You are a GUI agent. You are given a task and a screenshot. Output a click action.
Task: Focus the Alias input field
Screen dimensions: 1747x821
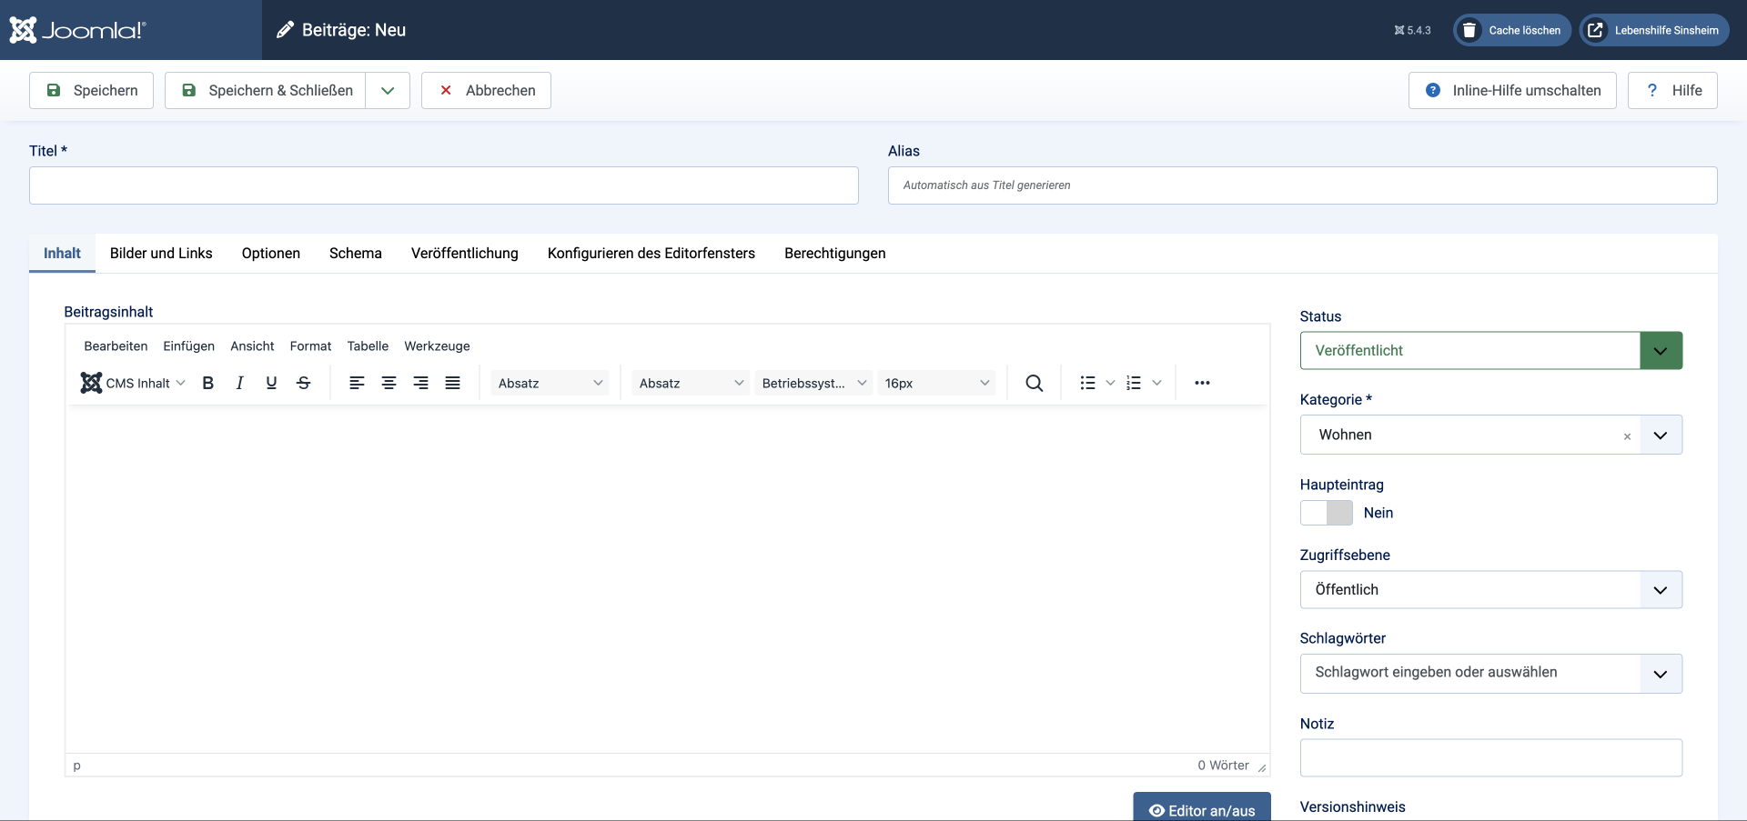click(x=1303, y=185)
